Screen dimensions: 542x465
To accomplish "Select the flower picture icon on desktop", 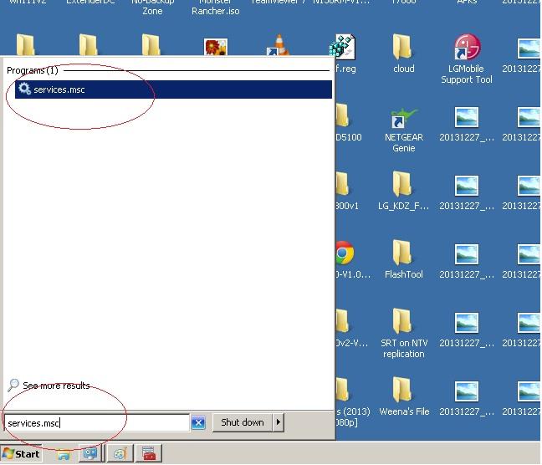I will [x=216, y=47].
